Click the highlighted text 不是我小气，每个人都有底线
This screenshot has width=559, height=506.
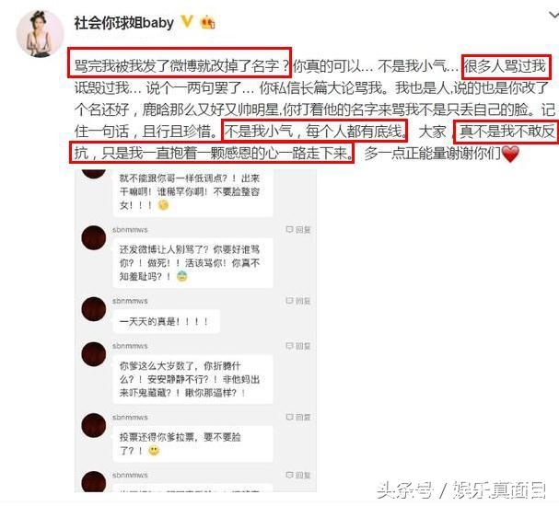(x=314, y=132)
